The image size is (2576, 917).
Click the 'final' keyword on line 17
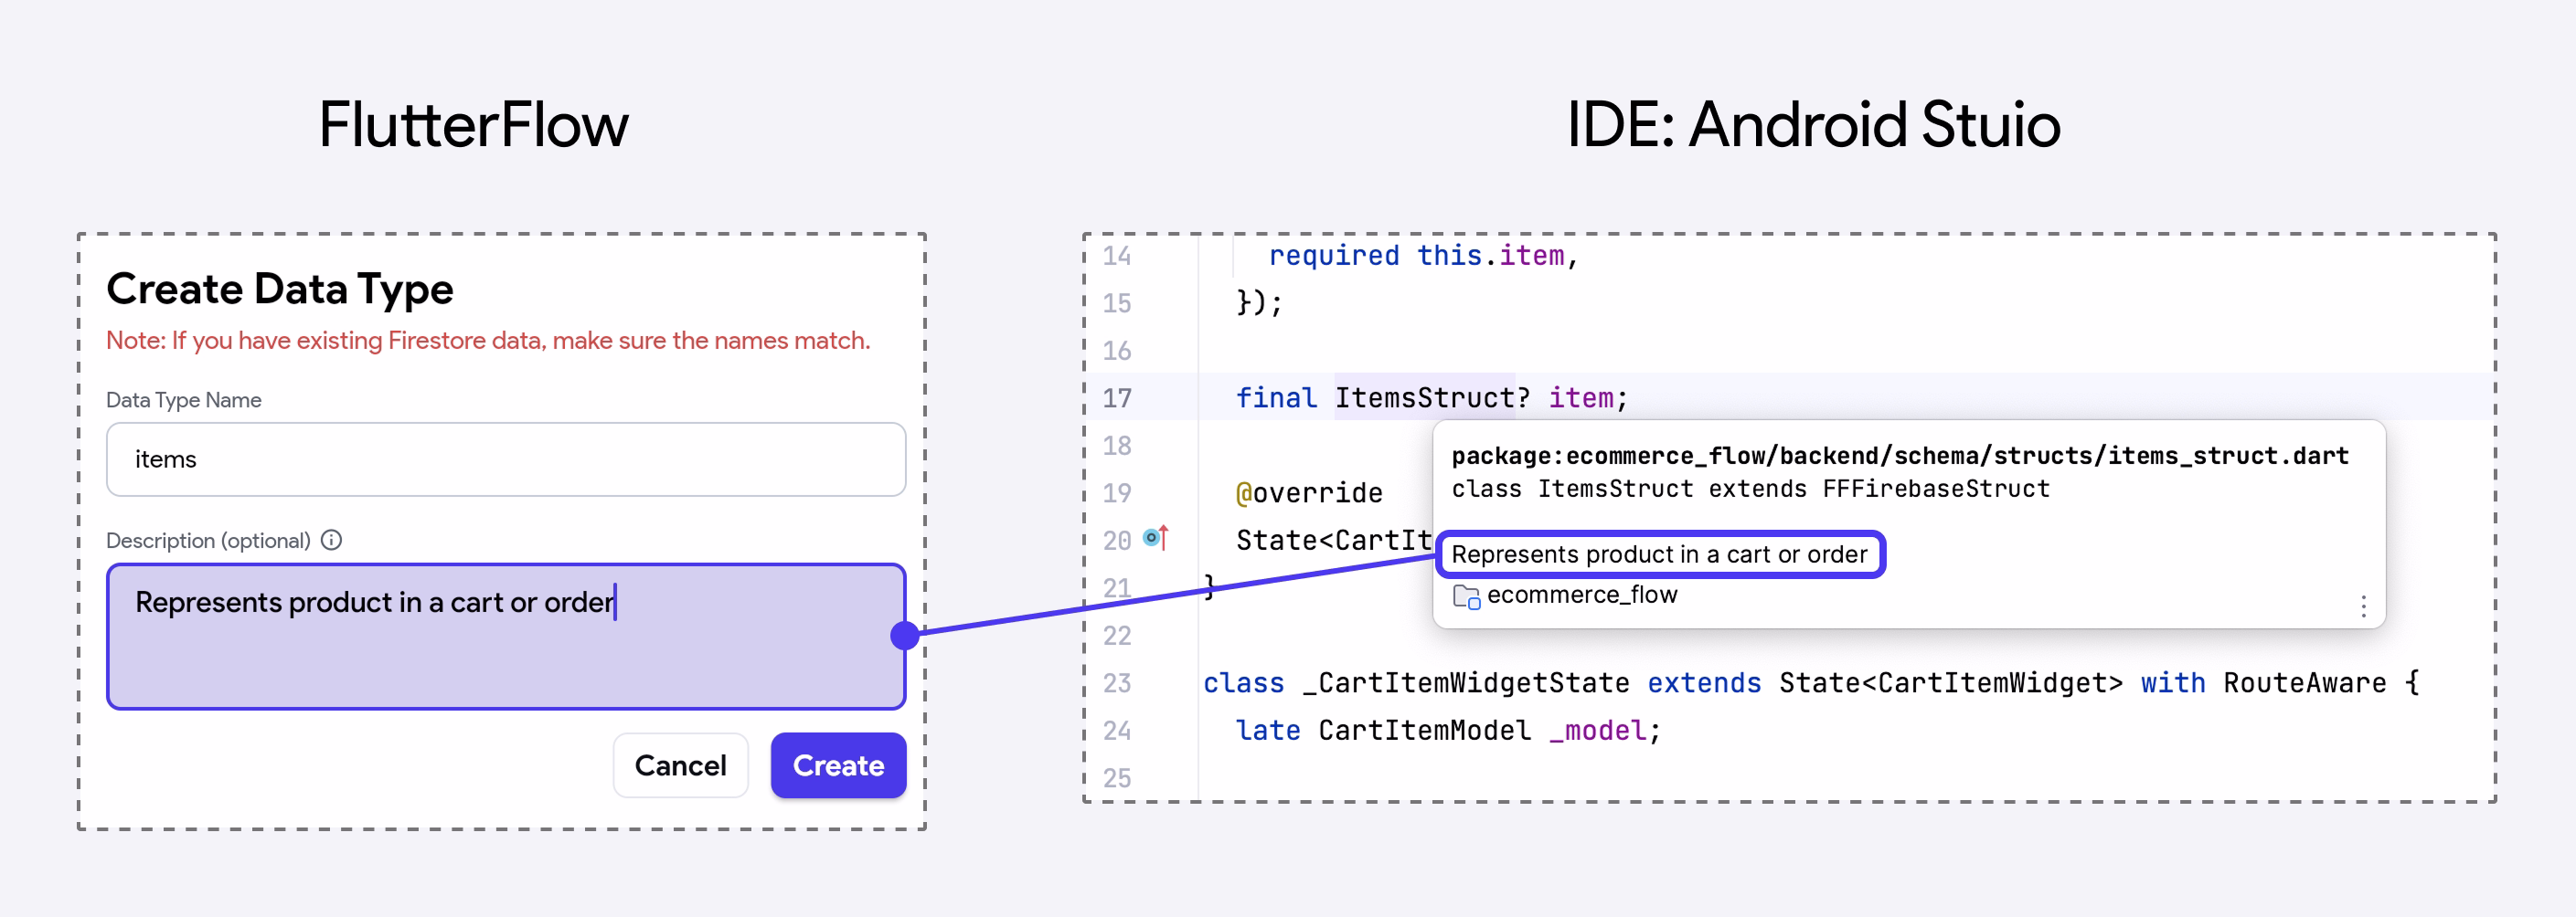1276,397
